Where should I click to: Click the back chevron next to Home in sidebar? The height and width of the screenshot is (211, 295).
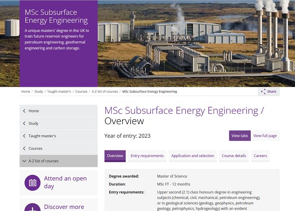coord(24,111)
